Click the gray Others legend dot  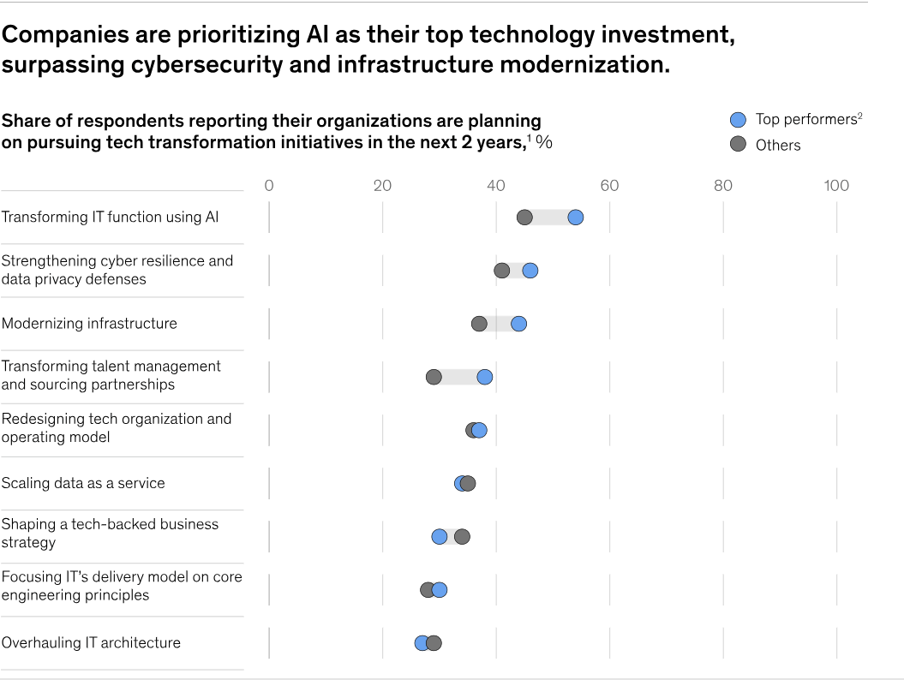[738, 145]
